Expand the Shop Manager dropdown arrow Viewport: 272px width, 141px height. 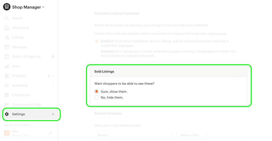tap(43, 7)
